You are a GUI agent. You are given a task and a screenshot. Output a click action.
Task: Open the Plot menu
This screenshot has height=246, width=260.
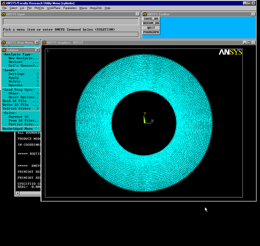click(29, 8)
